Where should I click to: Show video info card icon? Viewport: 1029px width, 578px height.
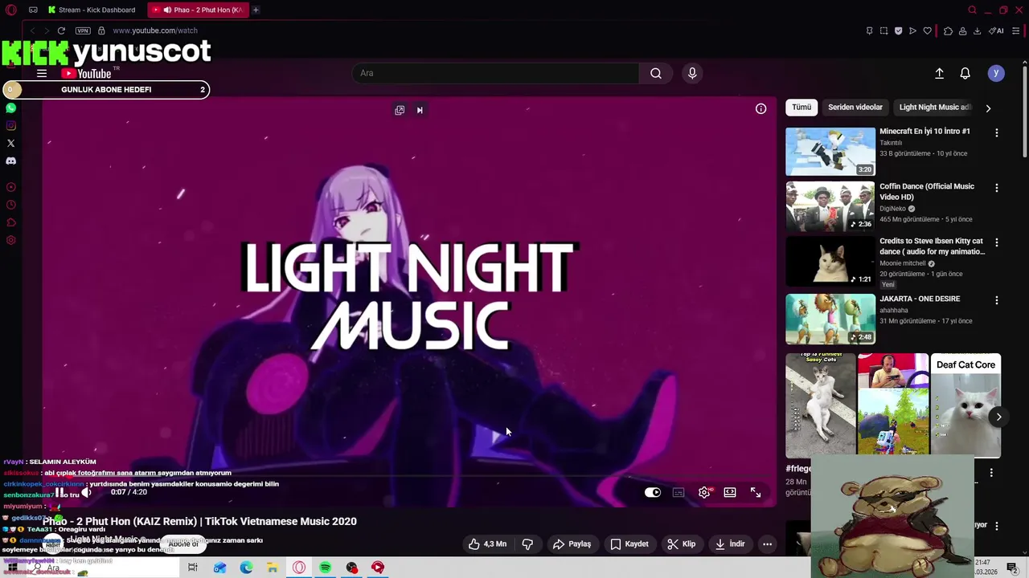tap(760, 108)
